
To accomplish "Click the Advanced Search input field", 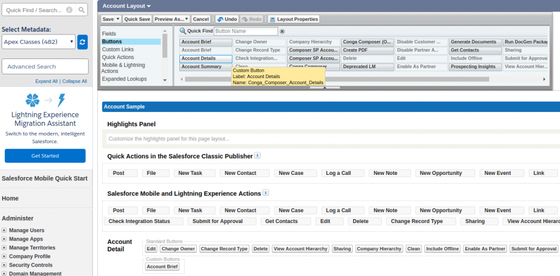I will 45,67.
